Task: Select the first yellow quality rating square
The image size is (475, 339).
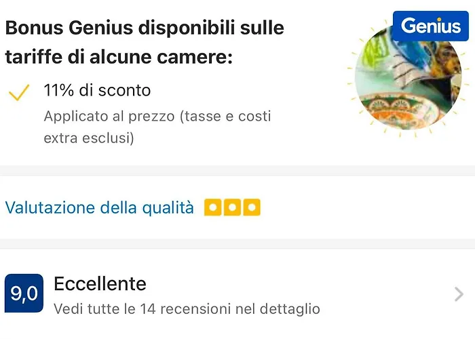Action: [x=213, y=207]
